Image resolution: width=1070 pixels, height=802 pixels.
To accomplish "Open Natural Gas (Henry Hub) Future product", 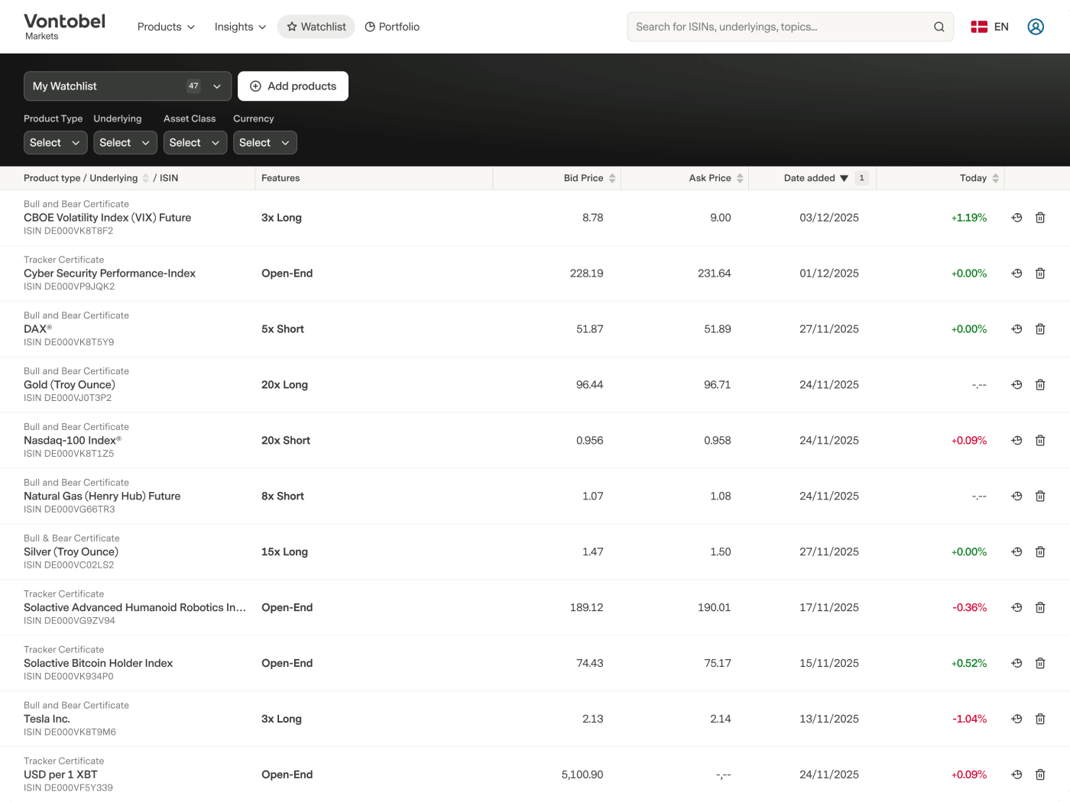I will pos(102,496).
